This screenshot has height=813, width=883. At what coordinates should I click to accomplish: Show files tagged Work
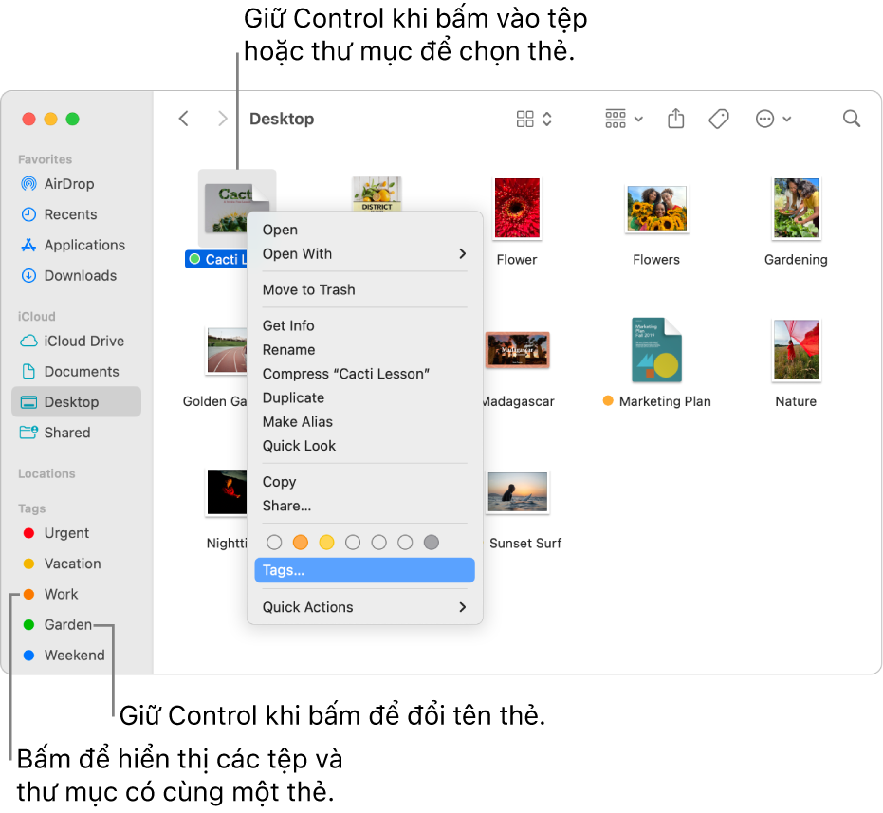pyautogui.click(x=76, y=594)
